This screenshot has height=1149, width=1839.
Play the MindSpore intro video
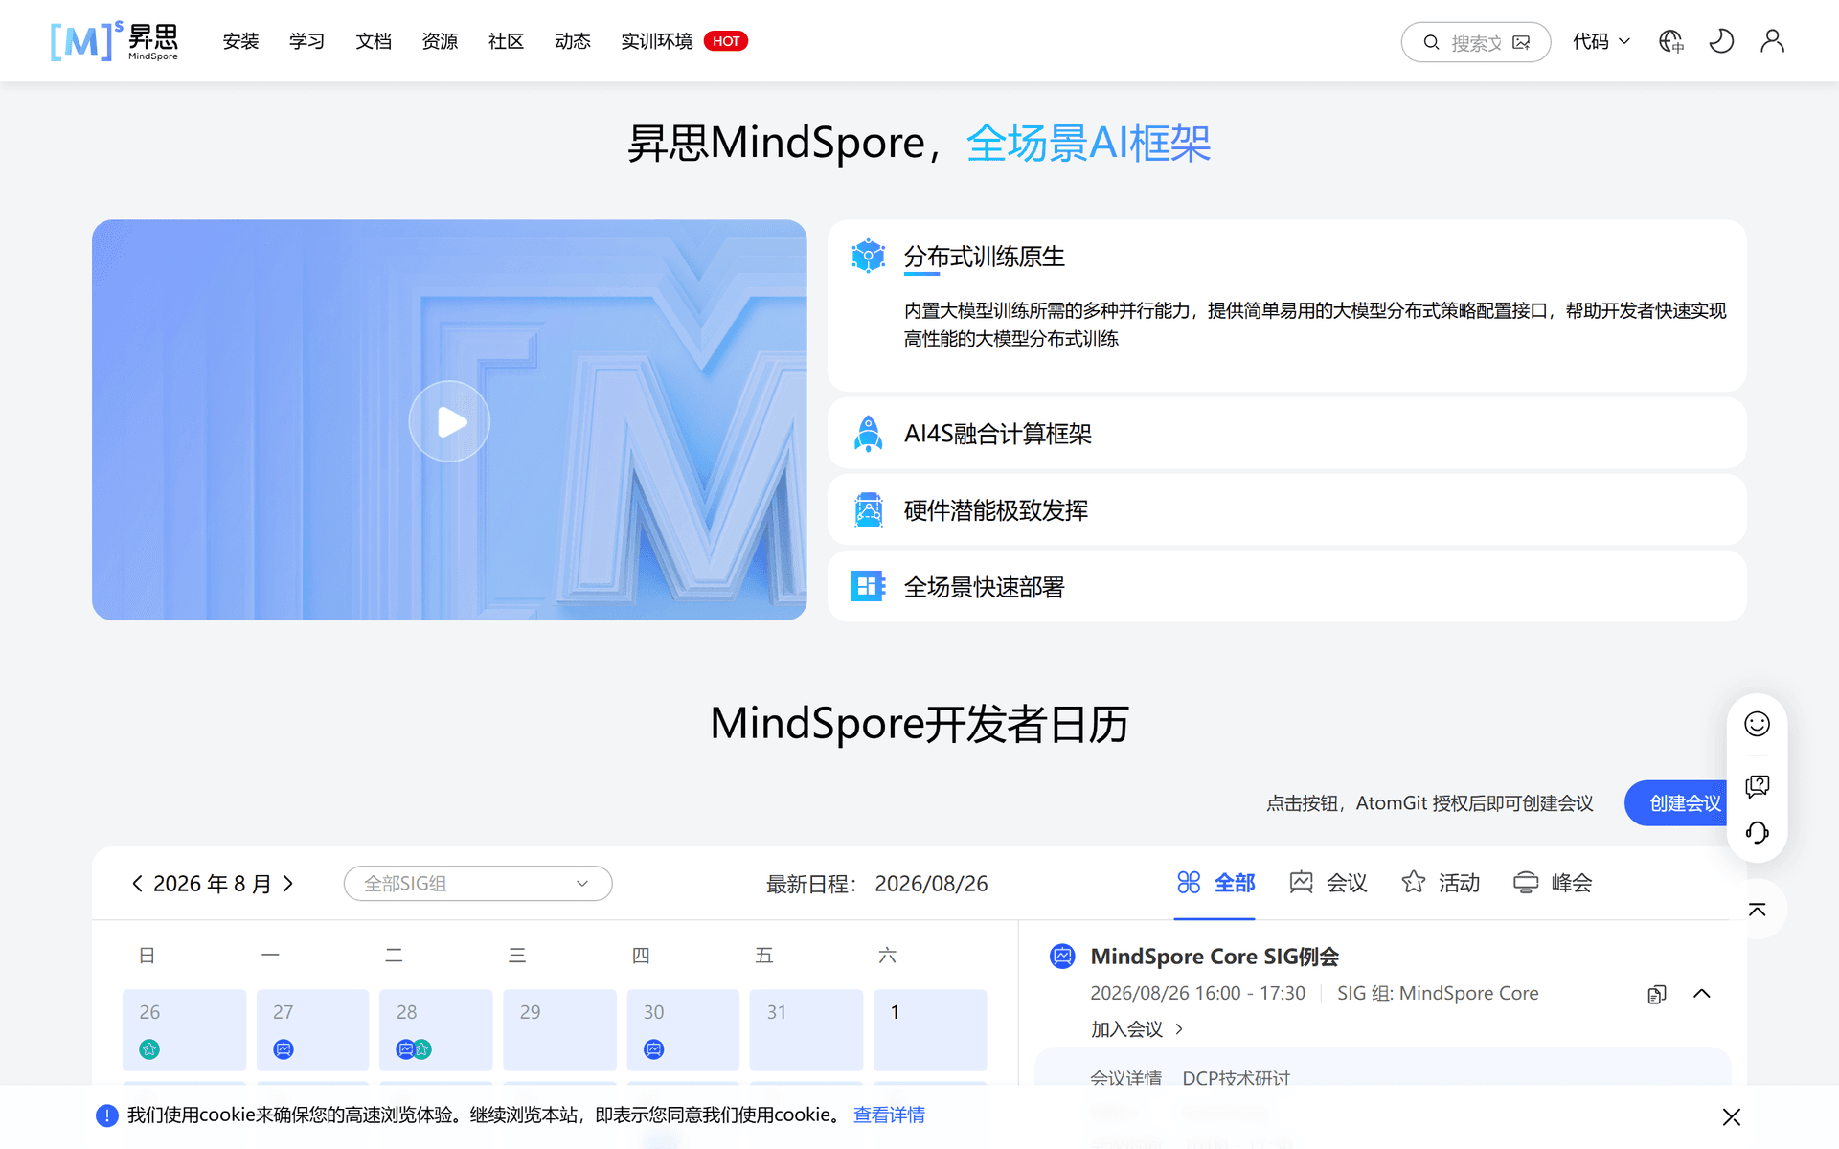coord(449,421)
